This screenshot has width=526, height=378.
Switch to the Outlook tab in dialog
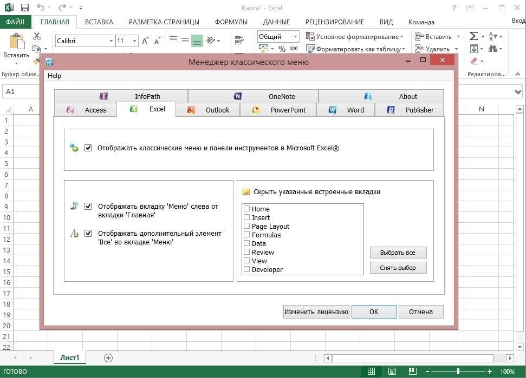point(208,110)
